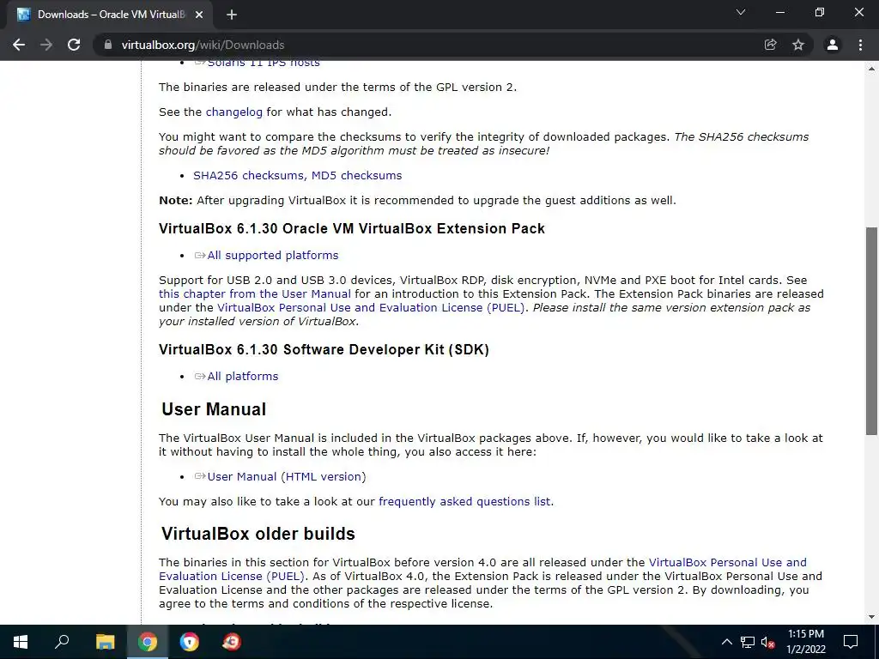Open File Explorer from the taskbar
The width and height of the screenshot is (879, 659).
click(x=105, y=642)
